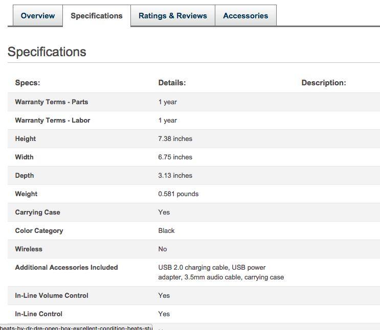Click the Color Category value Black
The image size is (380, 330).
167,231
